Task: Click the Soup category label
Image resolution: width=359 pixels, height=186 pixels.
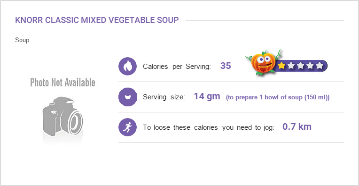Action: (22, 40)
